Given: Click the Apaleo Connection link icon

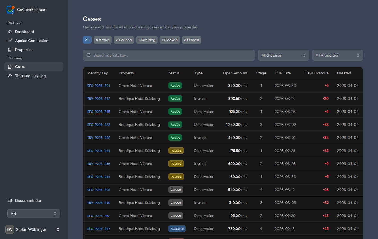Looking at the screenshot, I should click(10, 41).
